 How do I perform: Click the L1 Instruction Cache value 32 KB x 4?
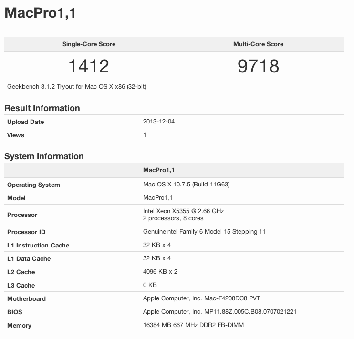click(157, 245)
